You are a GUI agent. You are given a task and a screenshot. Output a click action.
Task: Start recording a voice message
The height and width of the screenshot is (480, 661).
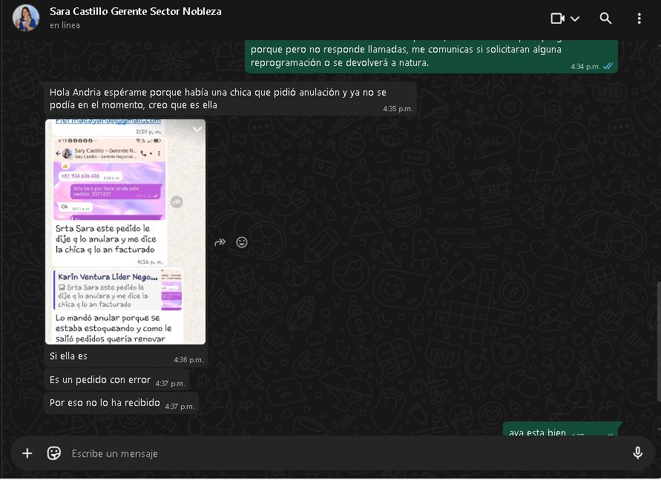[637, 453]
